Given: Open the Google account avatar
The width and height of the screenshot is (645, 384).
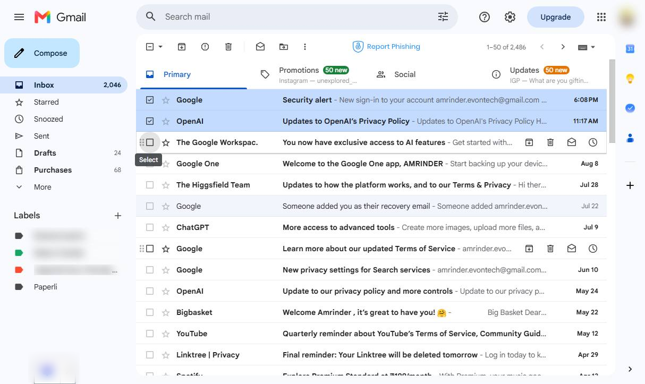Looking at the screenshot, I should 628,17.
